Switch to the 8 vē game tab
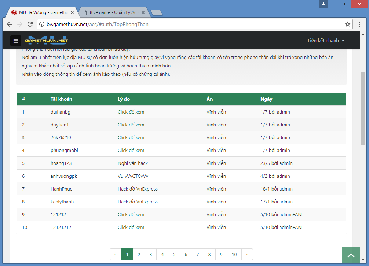The image size is (369, 266). click(x=113, y=12)
